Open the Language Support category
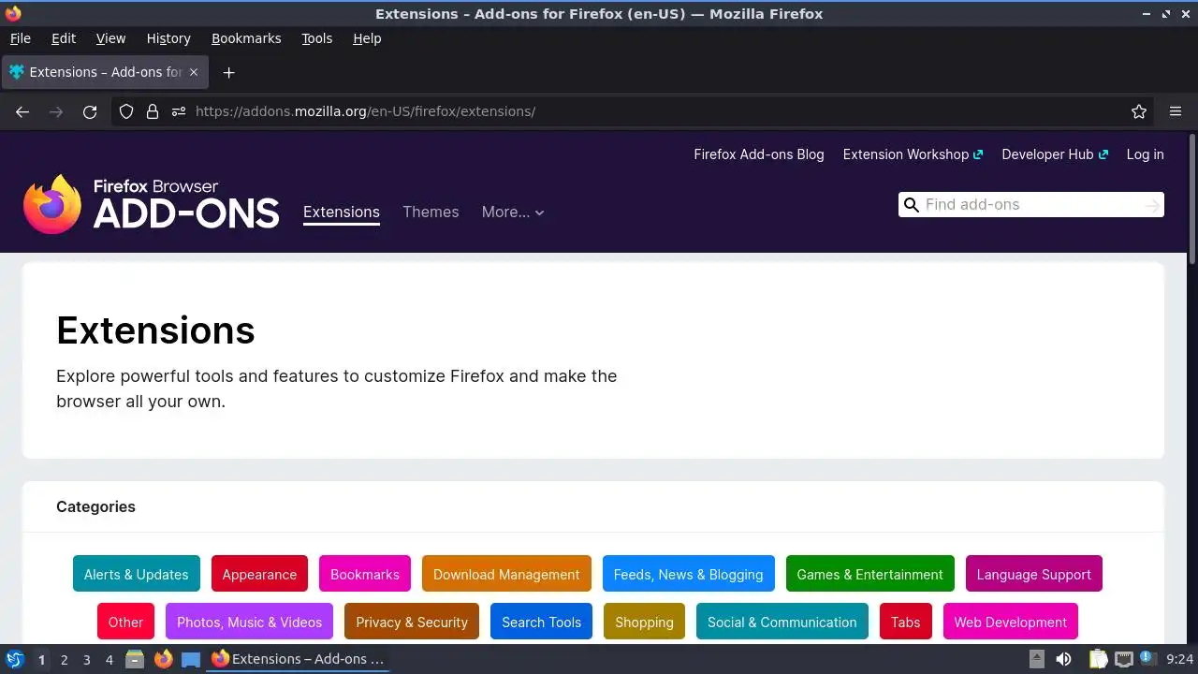The width and height of the screenshot is (1198, 674). (1034, 574)
